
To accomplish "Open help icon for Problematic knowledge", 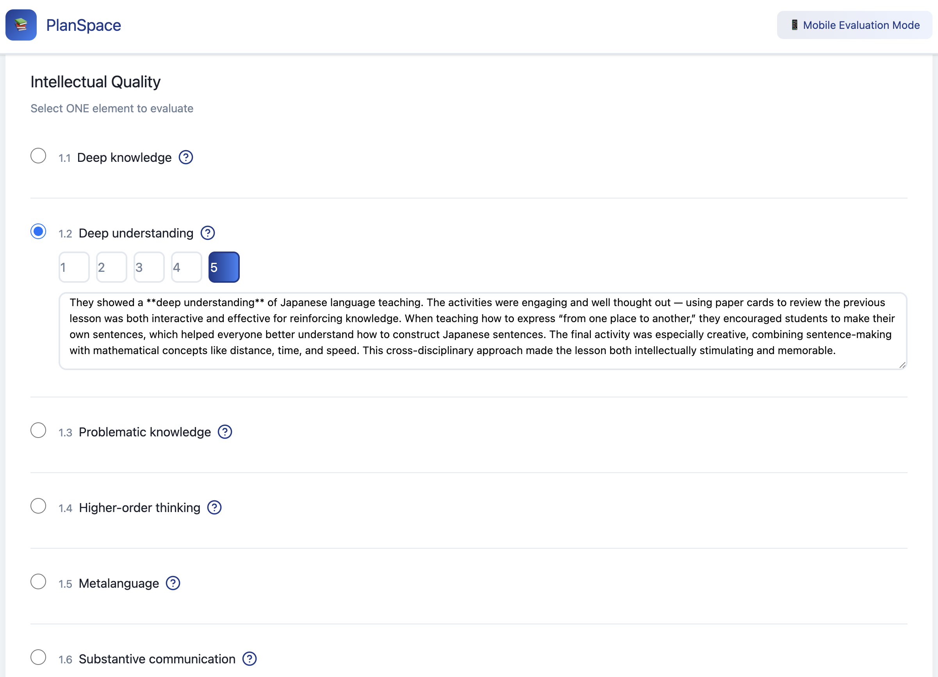I will pos(225,432).
